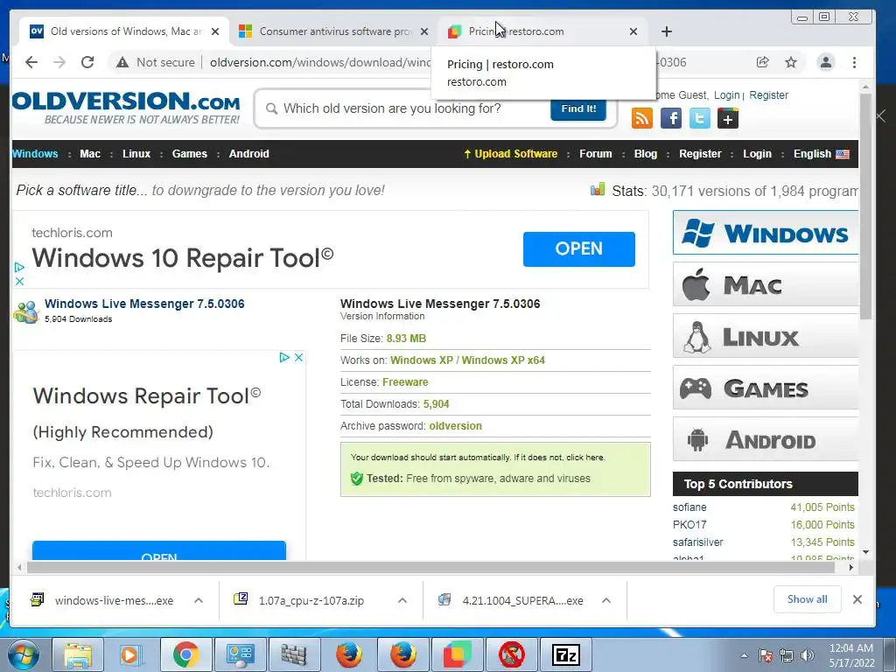Launch media player from taskbar
The height and width of the screenshot is (672, 896).
point(131,654)
